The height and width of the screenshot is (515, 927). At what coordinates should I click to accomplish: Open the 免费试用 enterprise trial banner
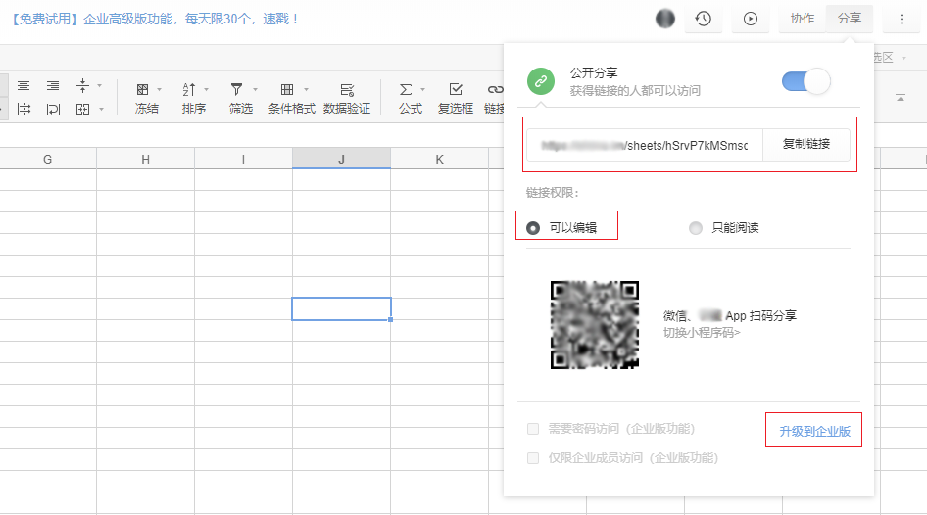[x=154, y=20]
